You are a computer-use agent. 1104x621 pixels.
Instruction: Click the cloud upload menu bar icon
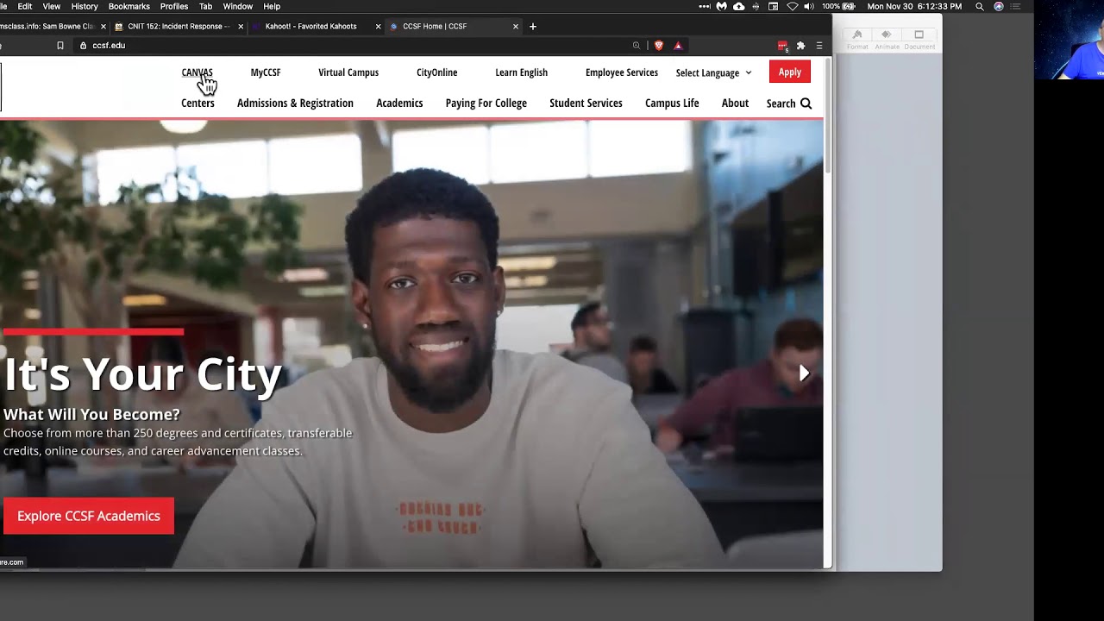[739, 6]
